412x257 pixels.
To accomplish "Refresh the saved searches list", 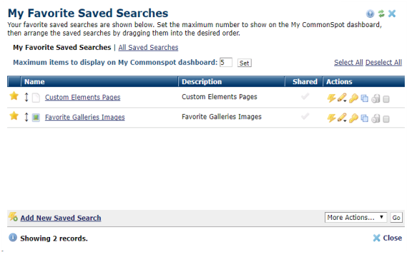I will 381,14.
